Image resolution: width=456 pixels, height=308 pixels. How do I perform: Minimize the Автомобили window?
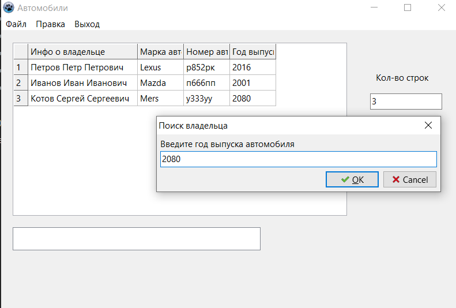[375, 8]
